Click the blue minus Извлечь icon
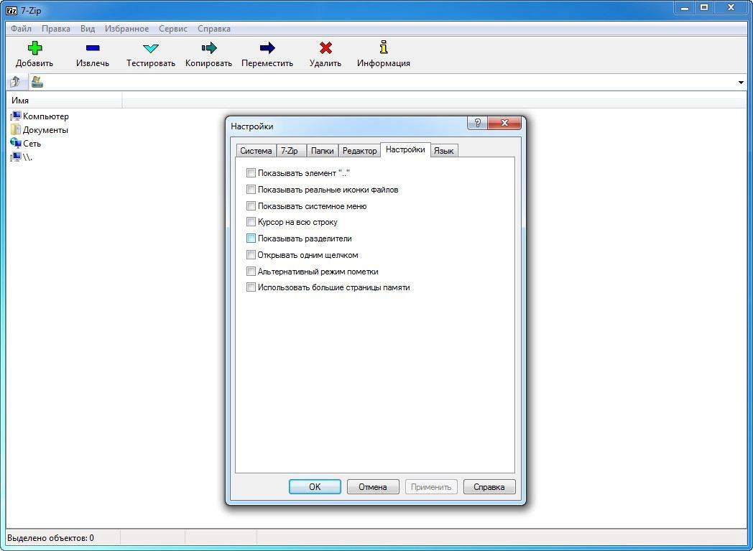 (92, 48)
